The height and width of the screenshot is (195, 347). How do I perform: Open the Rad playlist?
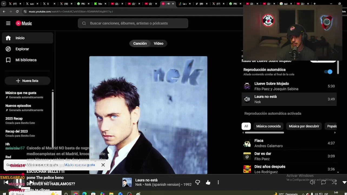(x=8, y=157)
